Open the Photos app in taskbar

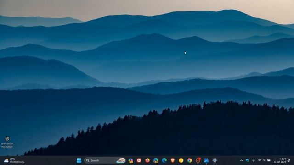206,160
